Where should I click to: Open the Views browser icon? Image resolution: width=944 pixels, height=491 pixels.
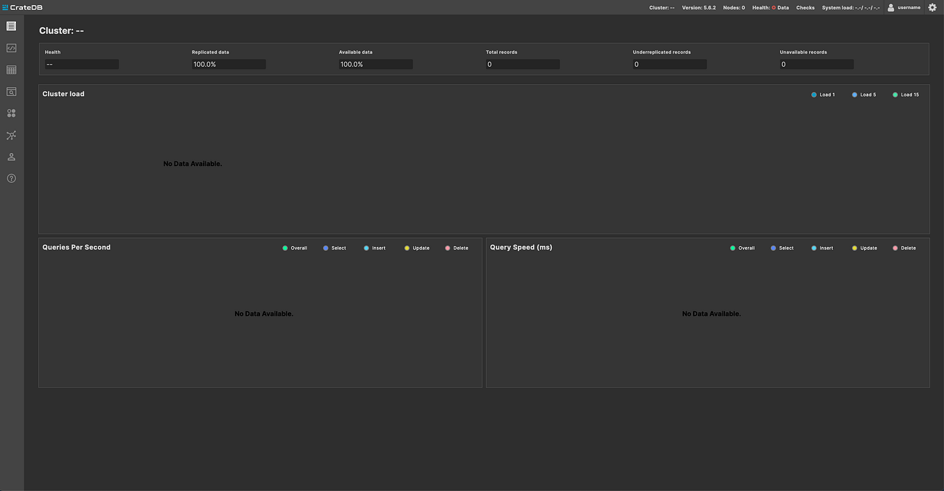click(10, 91)
